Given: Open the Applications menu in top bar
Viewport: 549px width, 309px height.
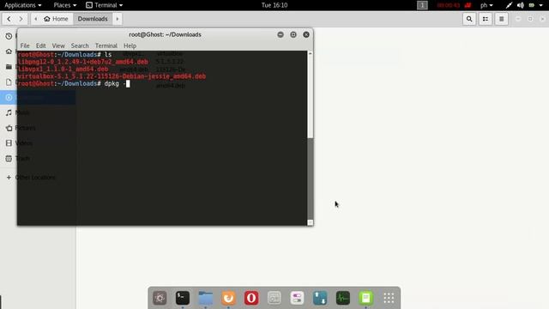Looking at the screenshot, I should tap(23, 5).
